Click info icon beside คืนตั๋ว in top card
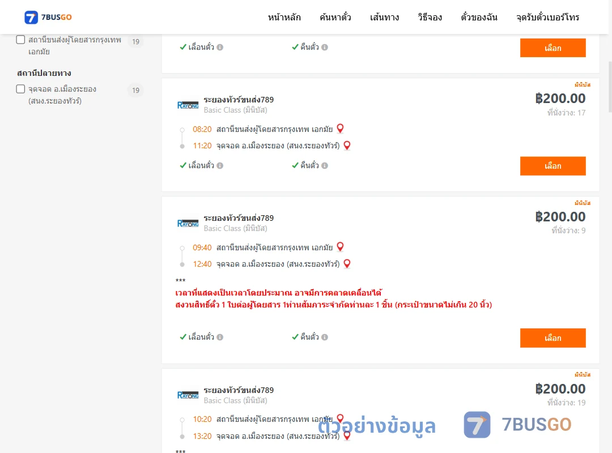This screenshot has width=612, height=453. coord(325,47)
